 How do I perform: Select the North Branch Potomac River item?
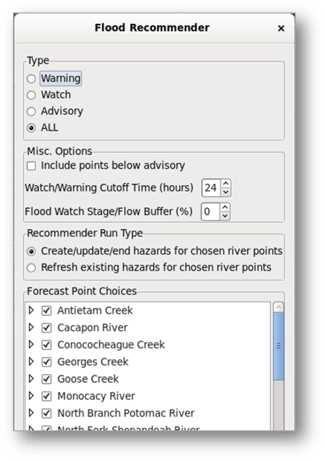[x=126, y=413]
